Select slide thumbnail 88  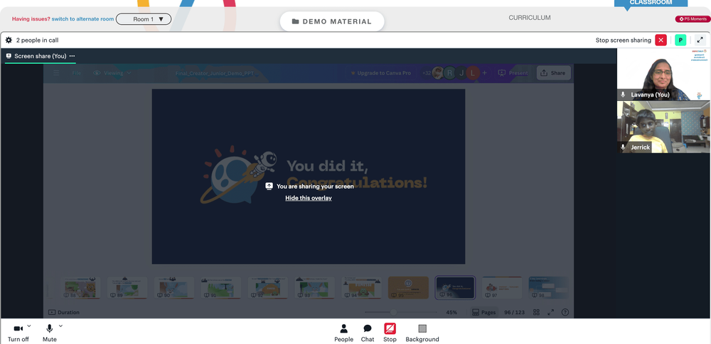tap(80, 288)
